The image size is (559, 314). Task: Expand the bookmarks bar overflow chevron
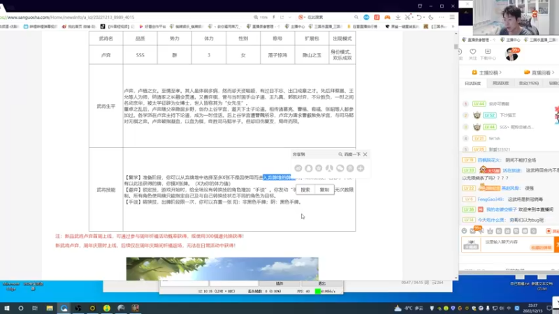point(453,27)
